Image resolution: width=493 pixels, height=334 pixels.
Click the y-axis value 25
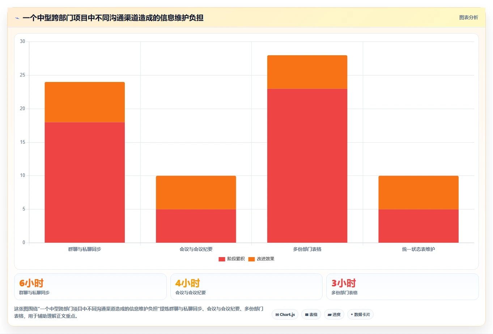22,75
